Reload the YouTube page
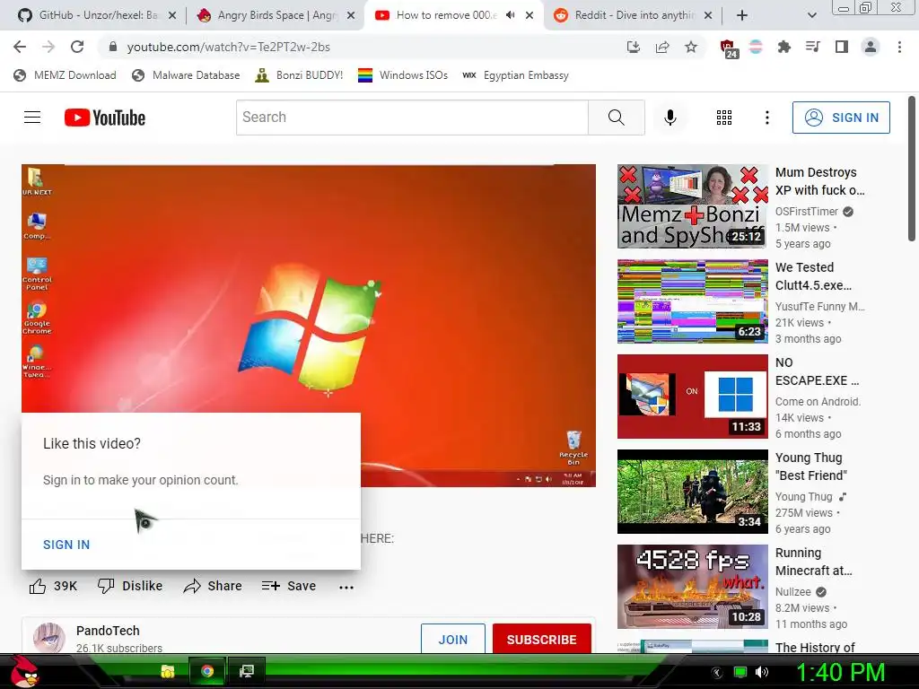This screenshot has width=919, height=689. click(77, 47)
